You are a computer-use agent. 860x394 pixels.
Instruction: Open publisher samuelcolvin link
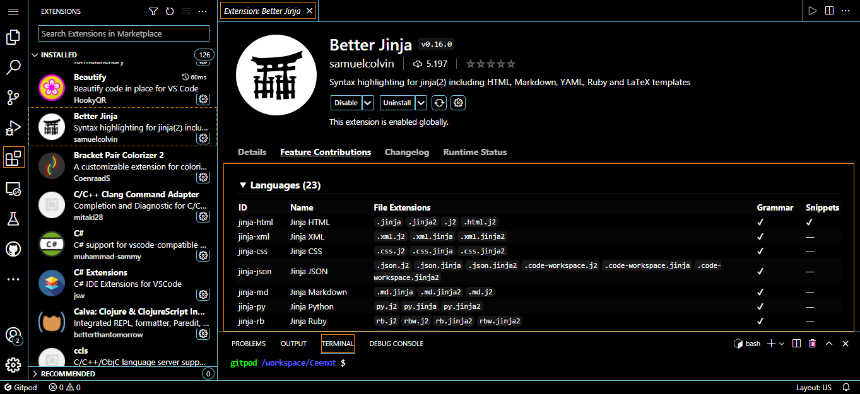click(362, 64)
